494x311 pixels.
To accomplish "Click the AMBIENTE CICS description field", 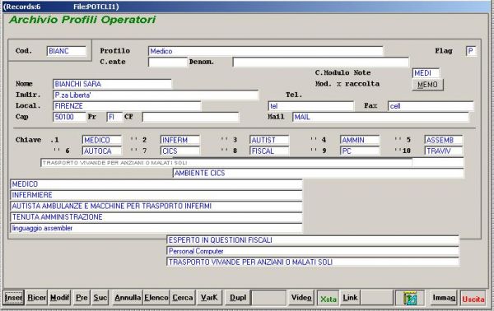I will pos(318,173).
